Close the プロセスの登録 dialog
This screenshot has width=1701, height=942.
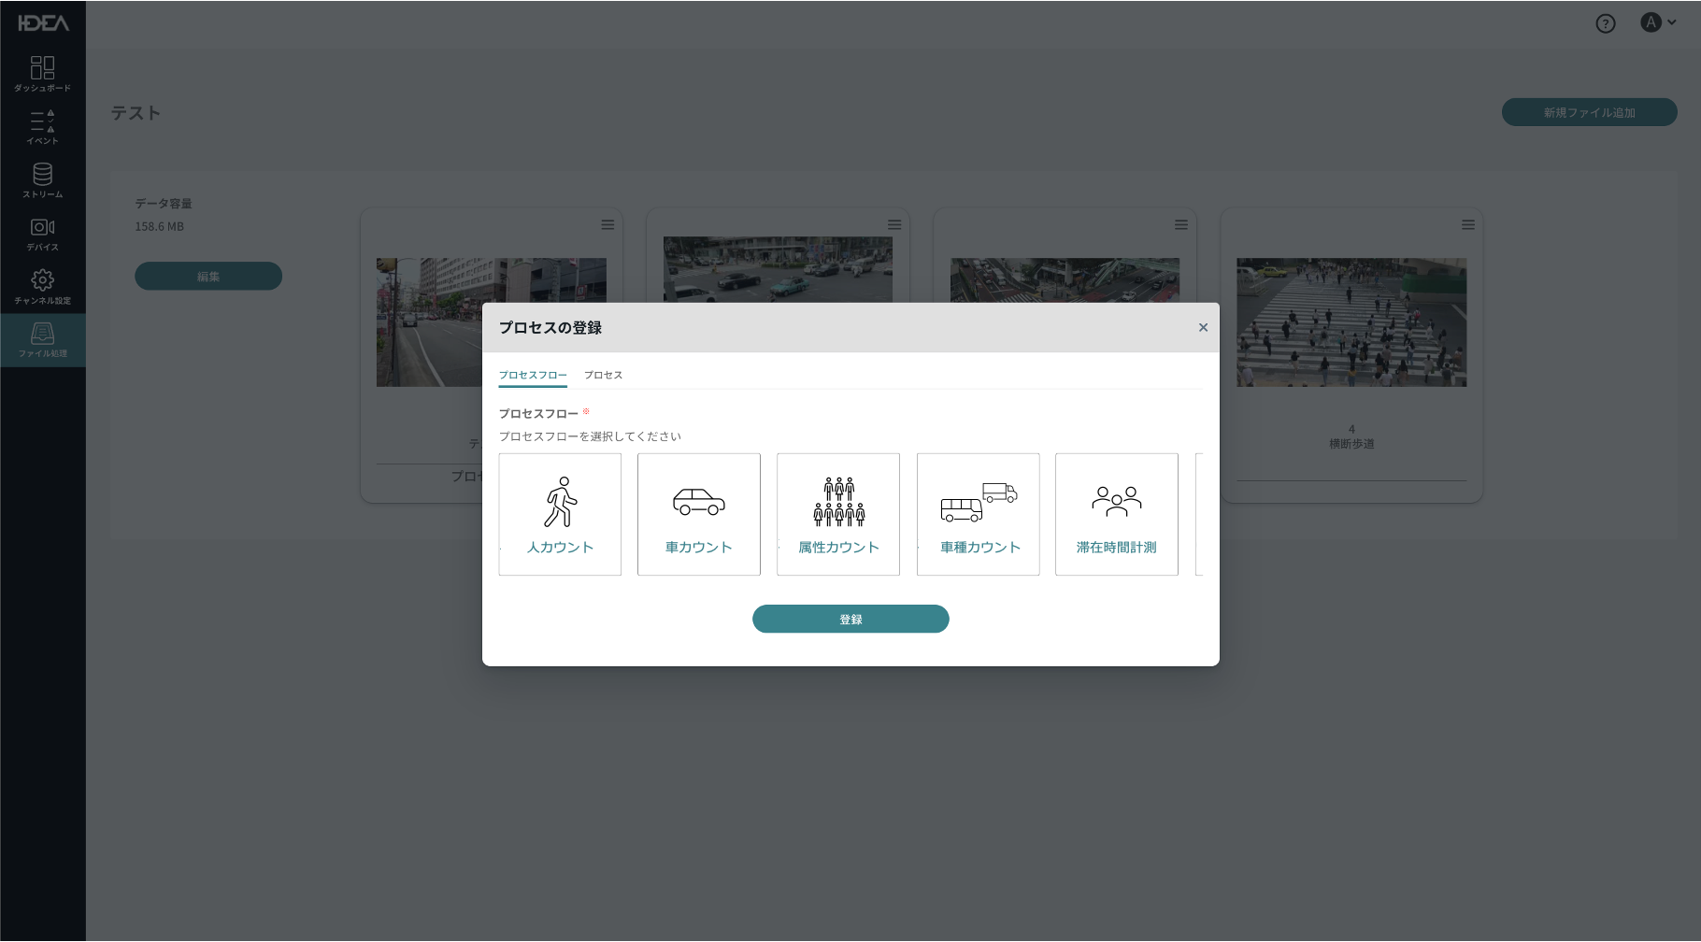pos(1203,327)
